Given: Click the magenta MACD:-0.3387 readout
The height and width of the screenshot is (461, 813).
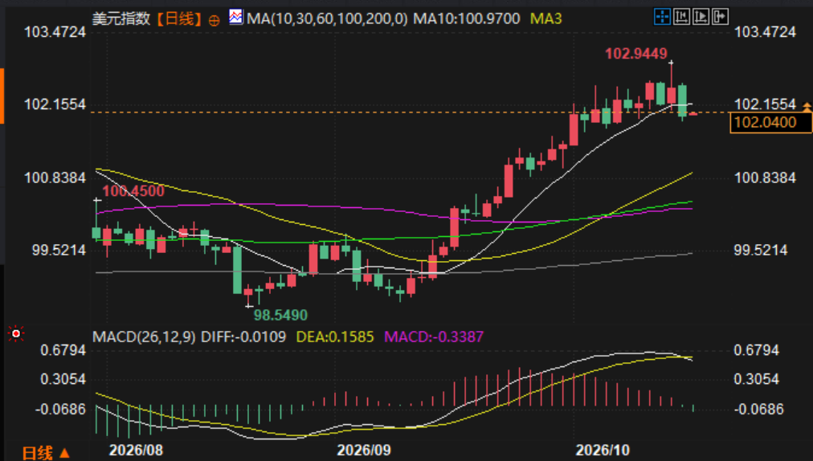Looking at the screenshot, I should [434, 337].
